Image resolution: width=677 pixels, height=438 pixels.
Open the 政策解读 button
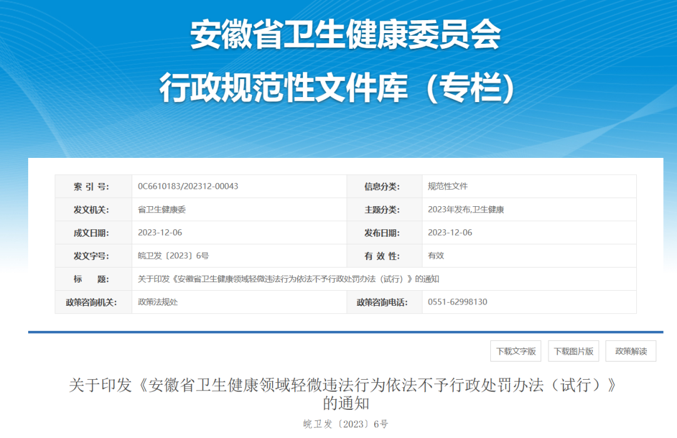631,351
